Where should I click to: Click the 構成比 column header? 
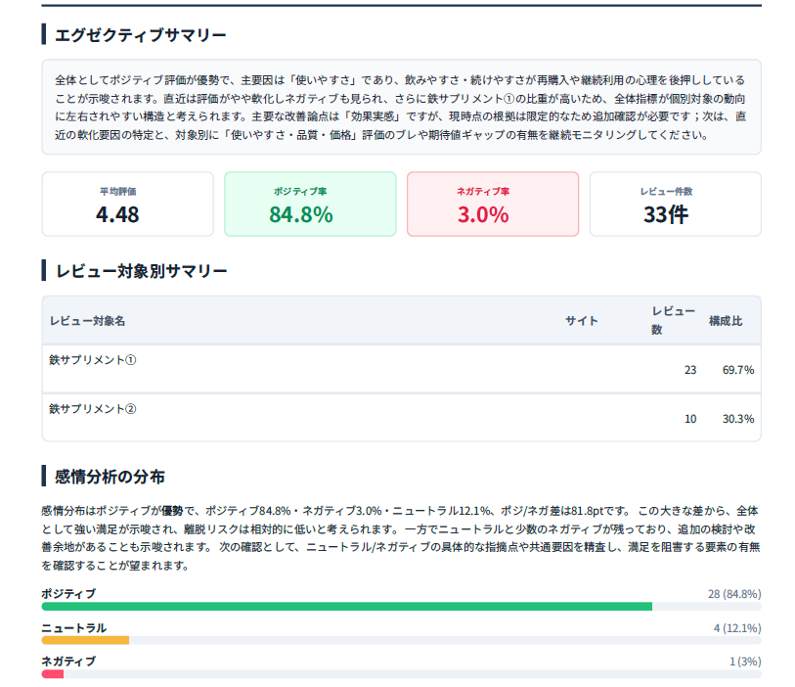(x=726, y=321)
